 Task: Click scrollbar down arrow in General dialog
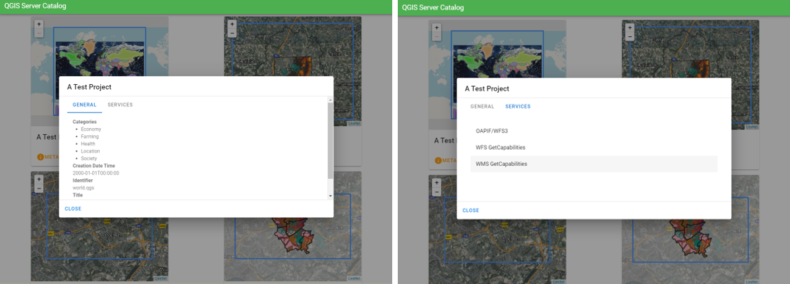pyautogui.click(x=330, y=196)
